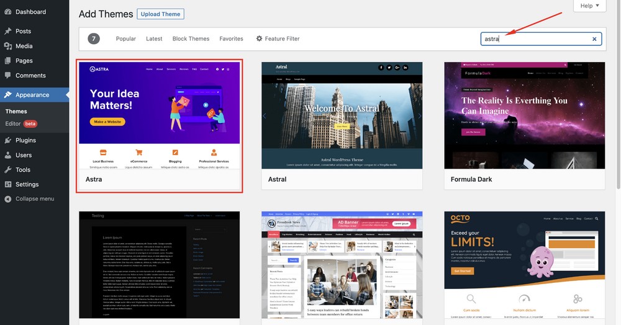The width and height of the screenshot is (621, 325).
Task: Click the Plugins plug icon
Action: click(7, 140)
